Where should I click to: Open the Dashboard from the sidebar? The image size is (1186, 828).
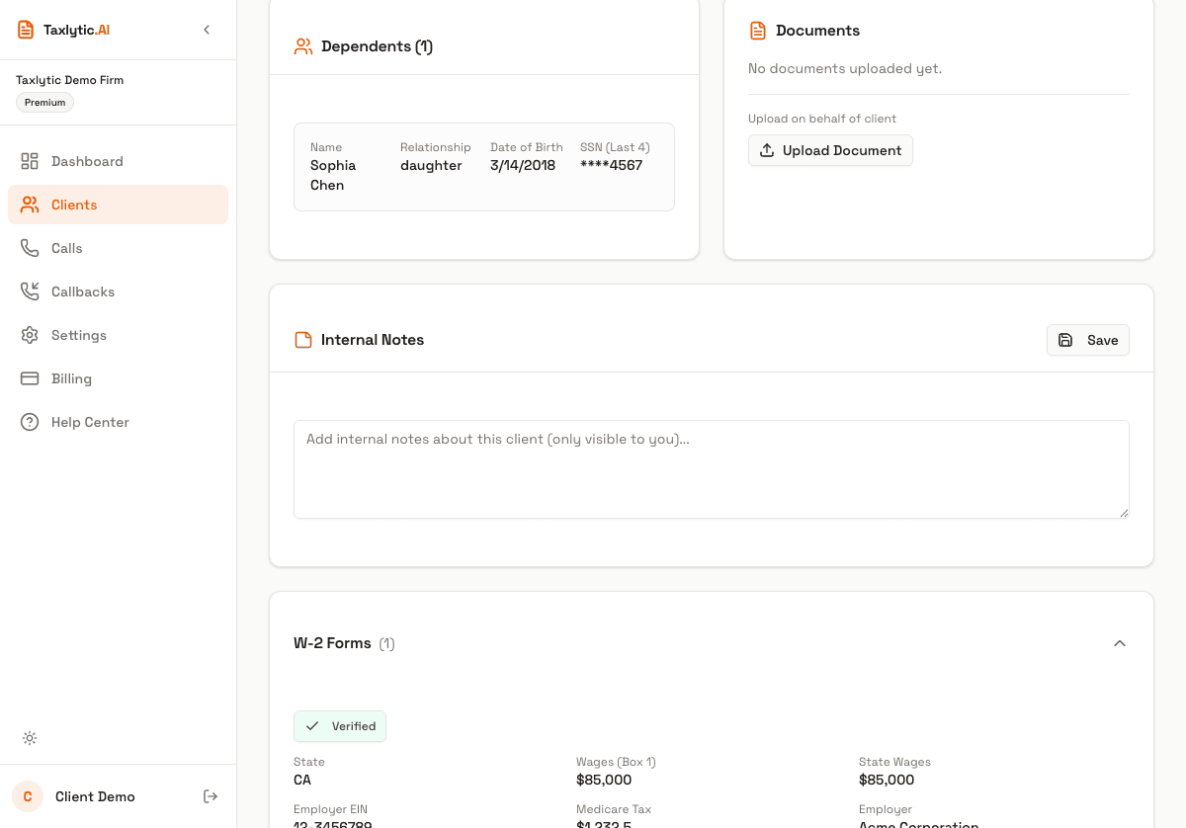pos(87,160)
